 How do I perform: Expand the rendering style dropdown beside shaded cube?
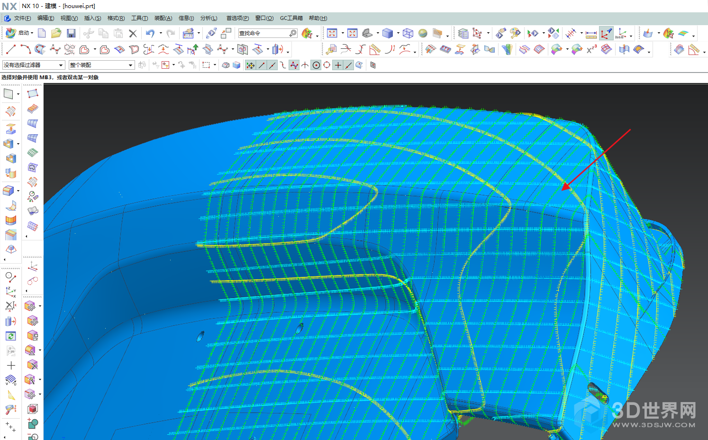point(398,33)
